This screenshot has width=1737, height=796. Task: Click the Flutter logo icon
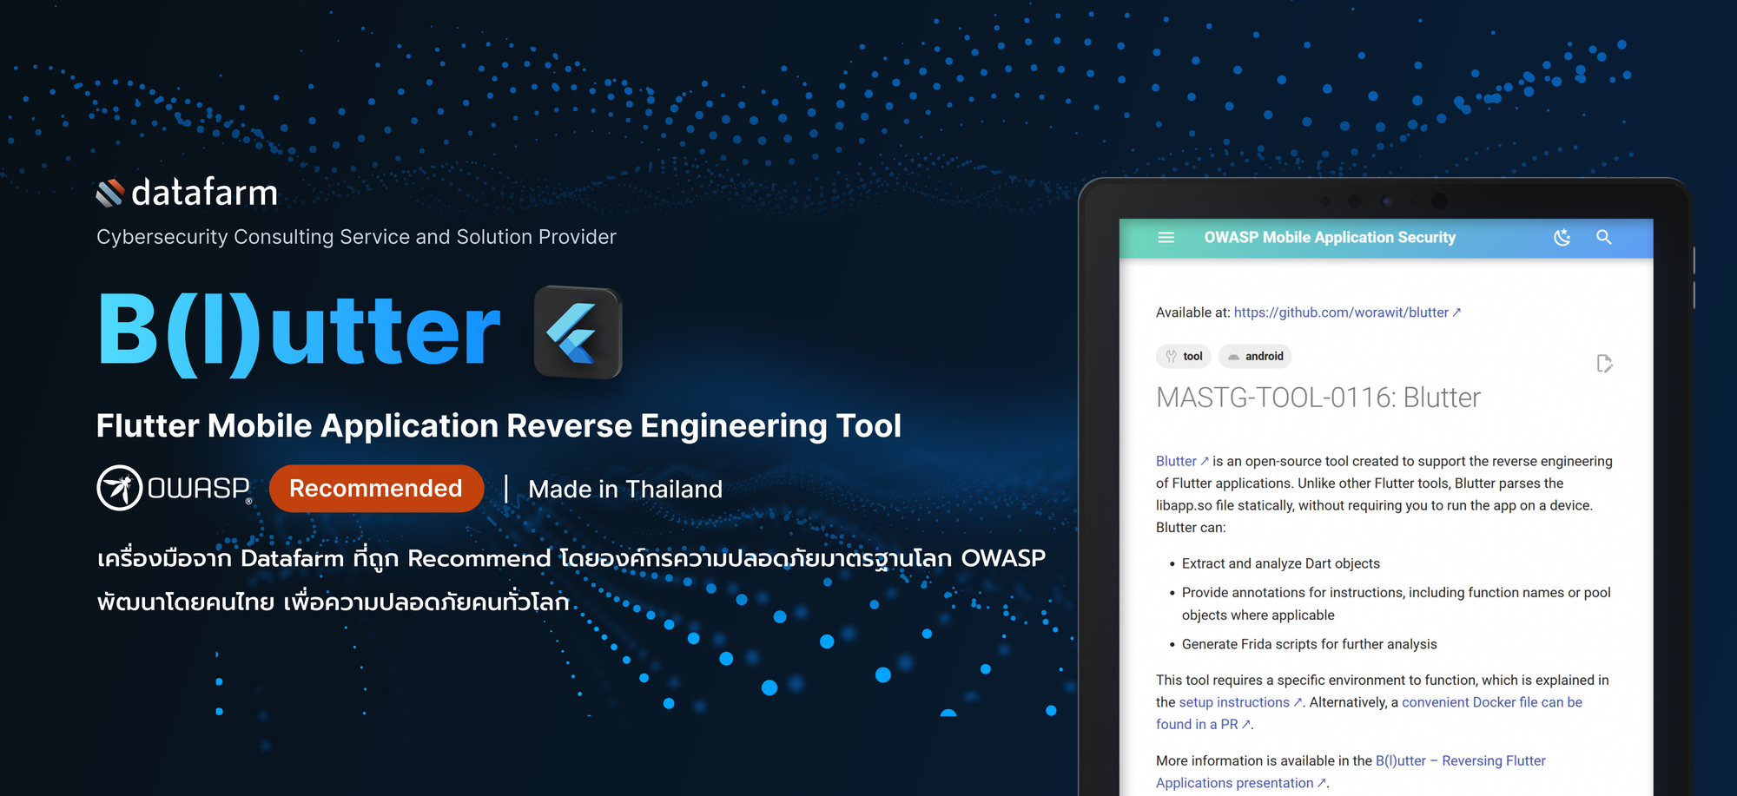578,332
